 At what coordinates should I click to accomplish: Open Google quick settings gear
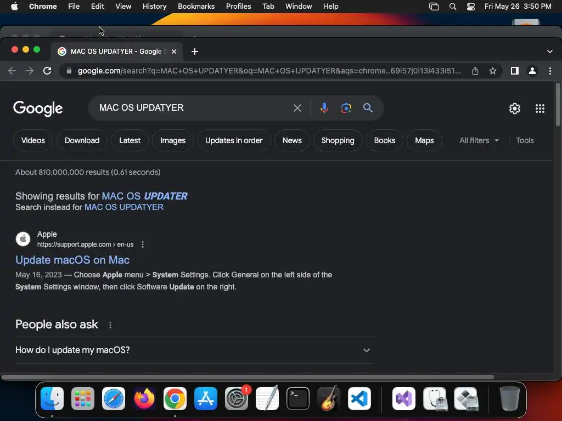click(515, 109)
